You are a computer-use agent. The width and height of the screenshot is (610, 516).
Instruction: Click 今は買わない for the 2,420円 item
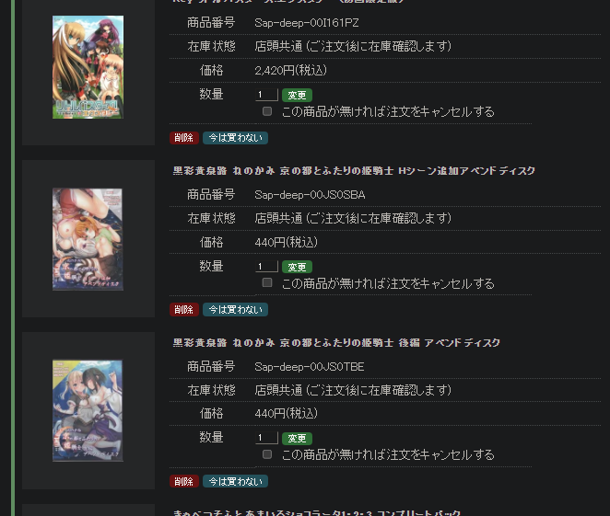pos(235,138)
